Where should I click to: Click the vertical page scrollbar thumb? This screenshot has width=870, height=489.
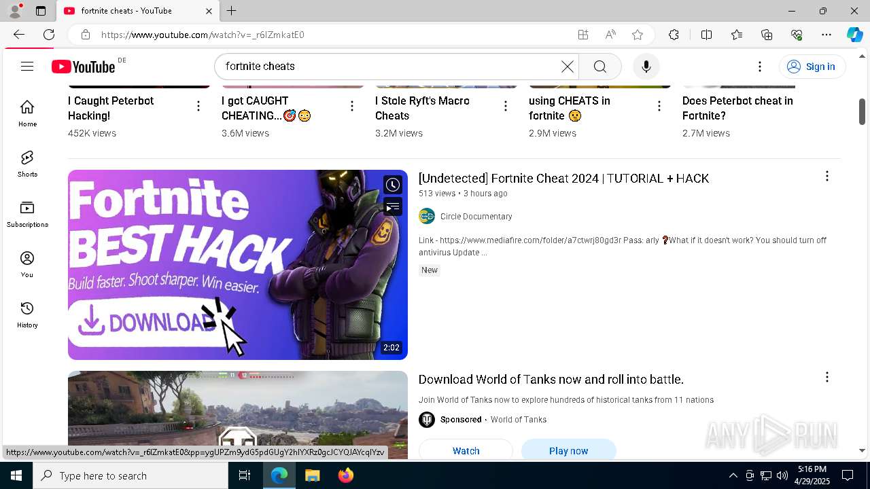[x=862, y=111]
